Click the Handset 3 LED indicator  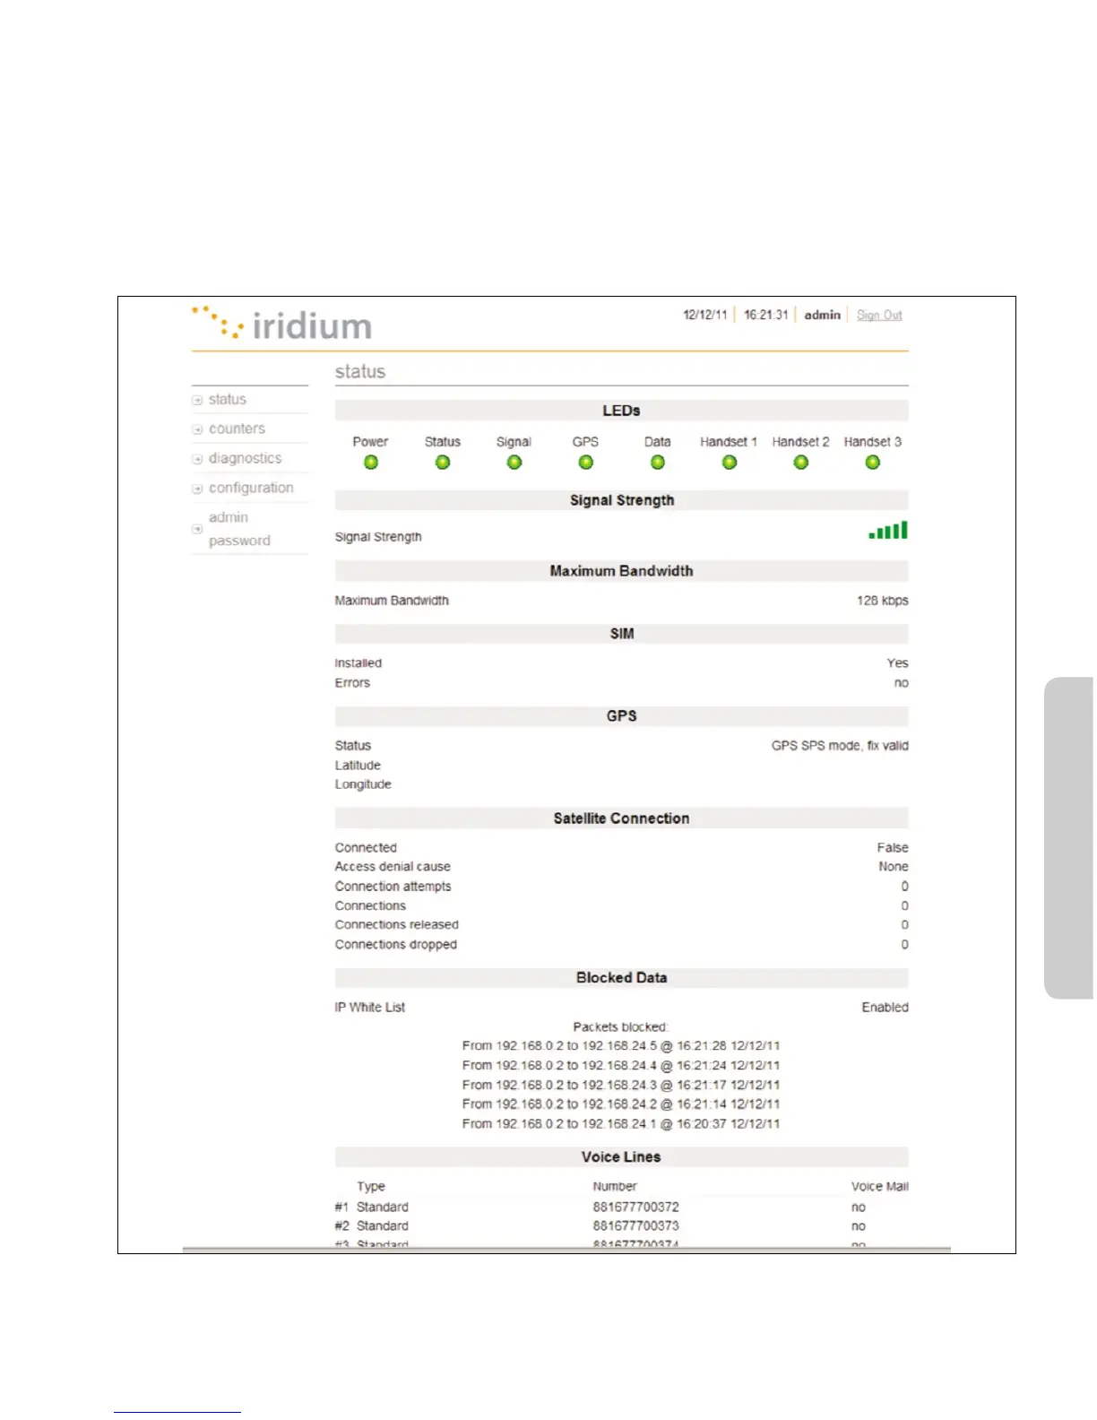coord(873,463)
